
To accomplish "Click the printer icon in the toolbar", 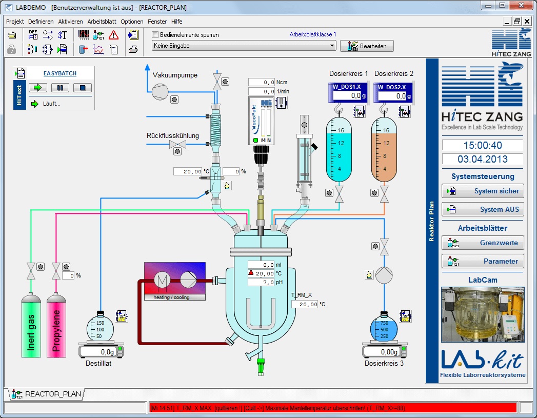I will [x=132, y=49].
